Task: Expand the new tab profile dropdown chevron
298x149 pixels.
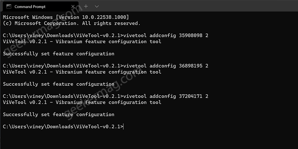Action: [x=97, y=6]
